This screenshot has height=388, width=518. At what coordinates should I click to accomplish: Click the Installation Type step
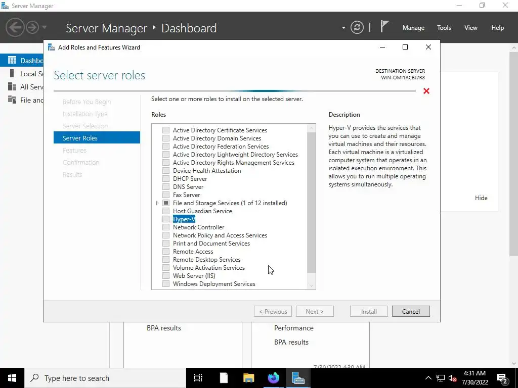click(x=85, y=114)
